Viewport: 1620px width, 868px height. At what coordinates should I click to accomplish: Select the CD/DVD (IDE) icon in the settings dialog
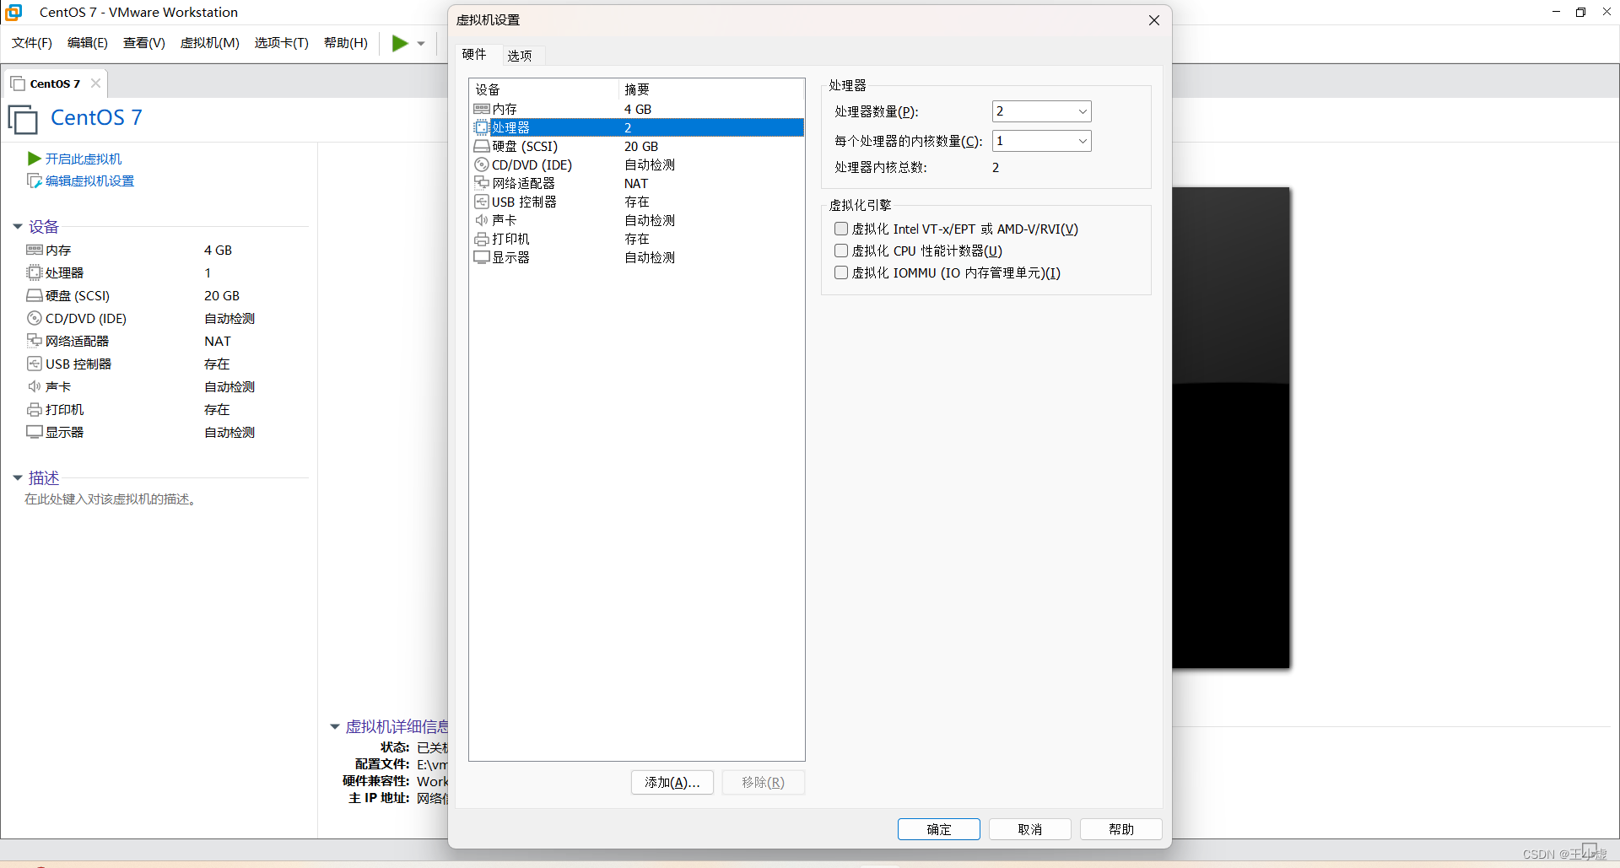(x=482, y=164)
